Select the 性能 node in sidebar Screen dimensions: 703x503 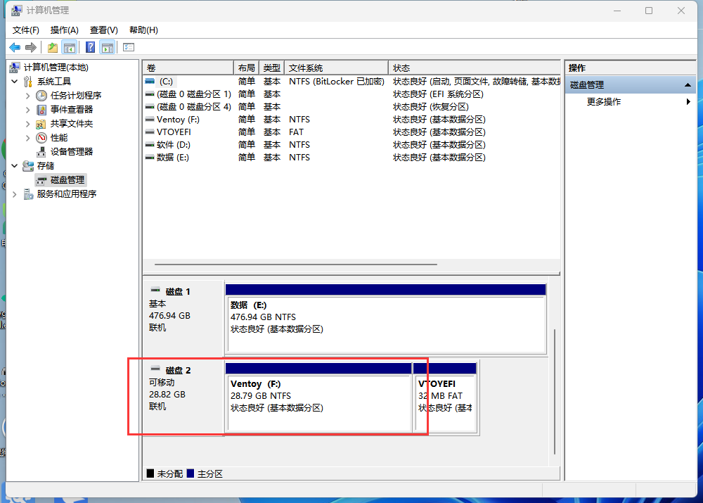pos(59,137)
